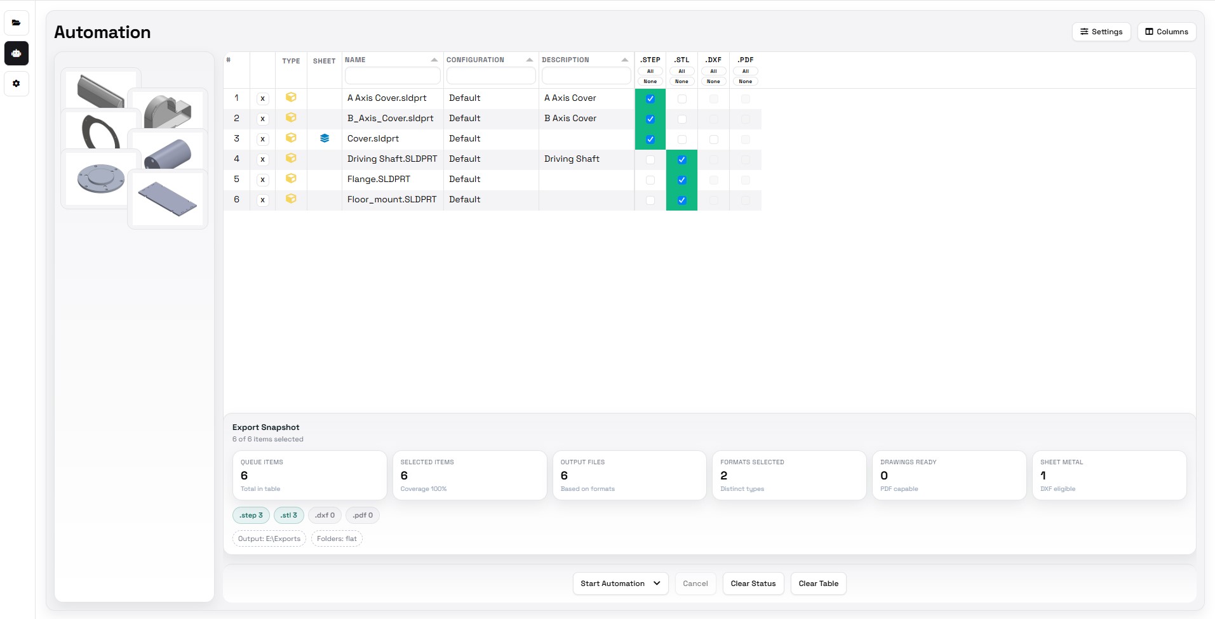Remove Floor_mount.SLDPRT with x button
Image resolution: width=1215 pixels, height=619 pixels.
262,200
